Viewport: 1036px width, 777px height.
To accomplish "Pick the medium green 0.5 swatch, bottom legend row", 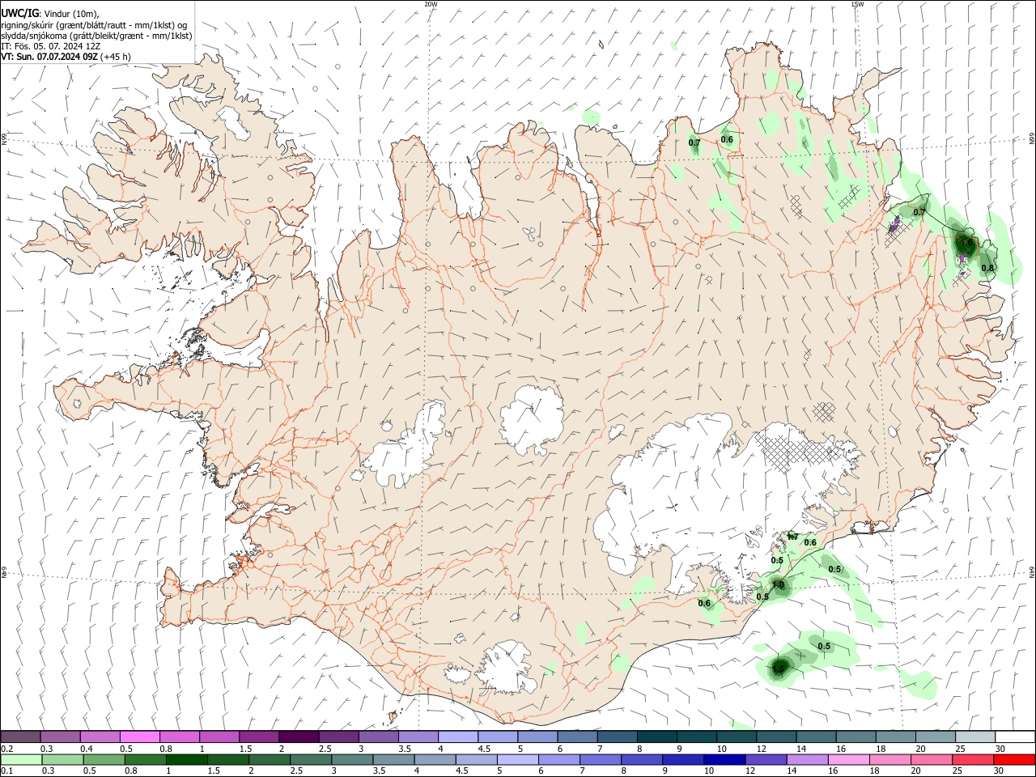I will point(104,760).
